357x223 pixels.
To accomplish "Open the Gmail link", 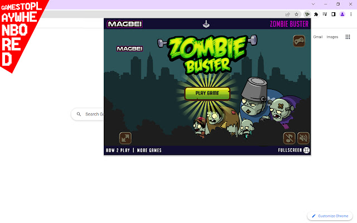I will (x=317, y=37).
